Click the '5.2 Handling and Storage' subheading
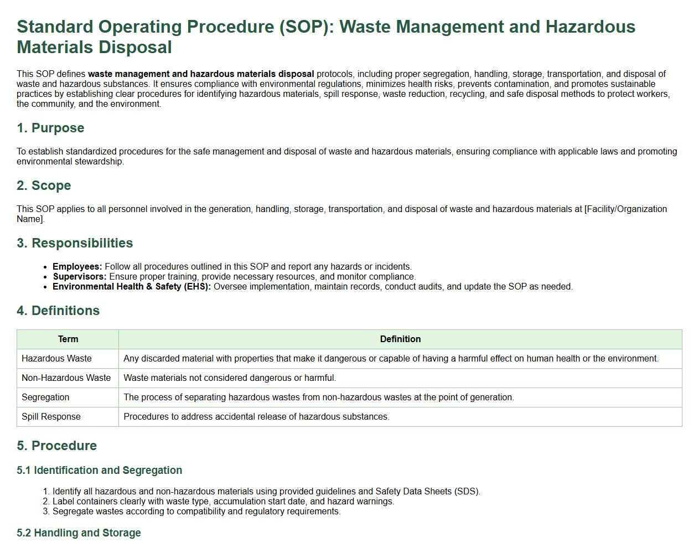 click(x=79, y=533)
